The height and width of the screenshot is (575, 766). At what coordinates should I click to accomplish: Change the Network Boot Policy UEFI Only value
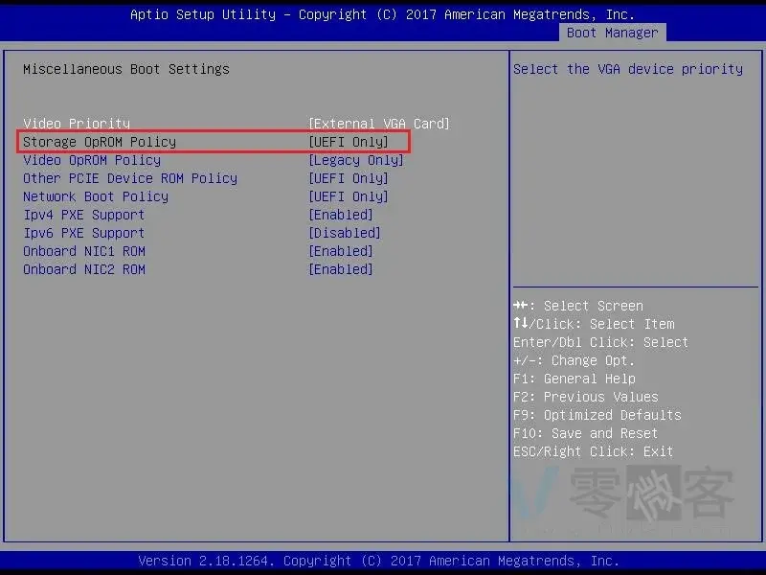[348, 196]
